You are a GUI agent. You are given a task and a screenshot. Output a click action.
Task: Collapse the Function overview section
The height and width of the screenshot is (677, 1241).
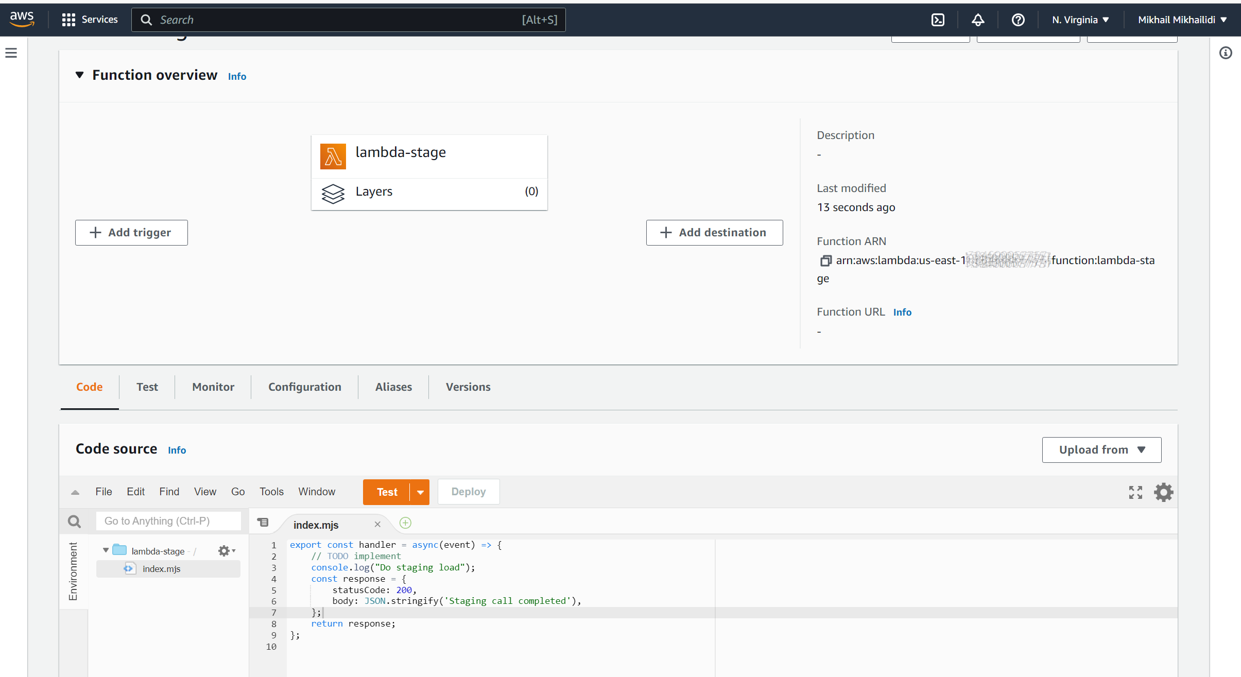pos(79,75)
